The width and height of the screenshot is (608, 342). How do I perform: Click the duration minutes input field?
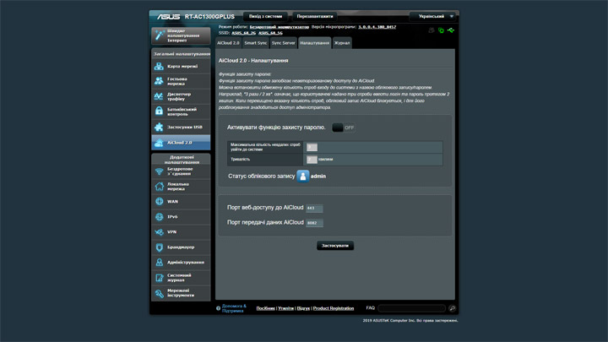click(x=312, y=160)
